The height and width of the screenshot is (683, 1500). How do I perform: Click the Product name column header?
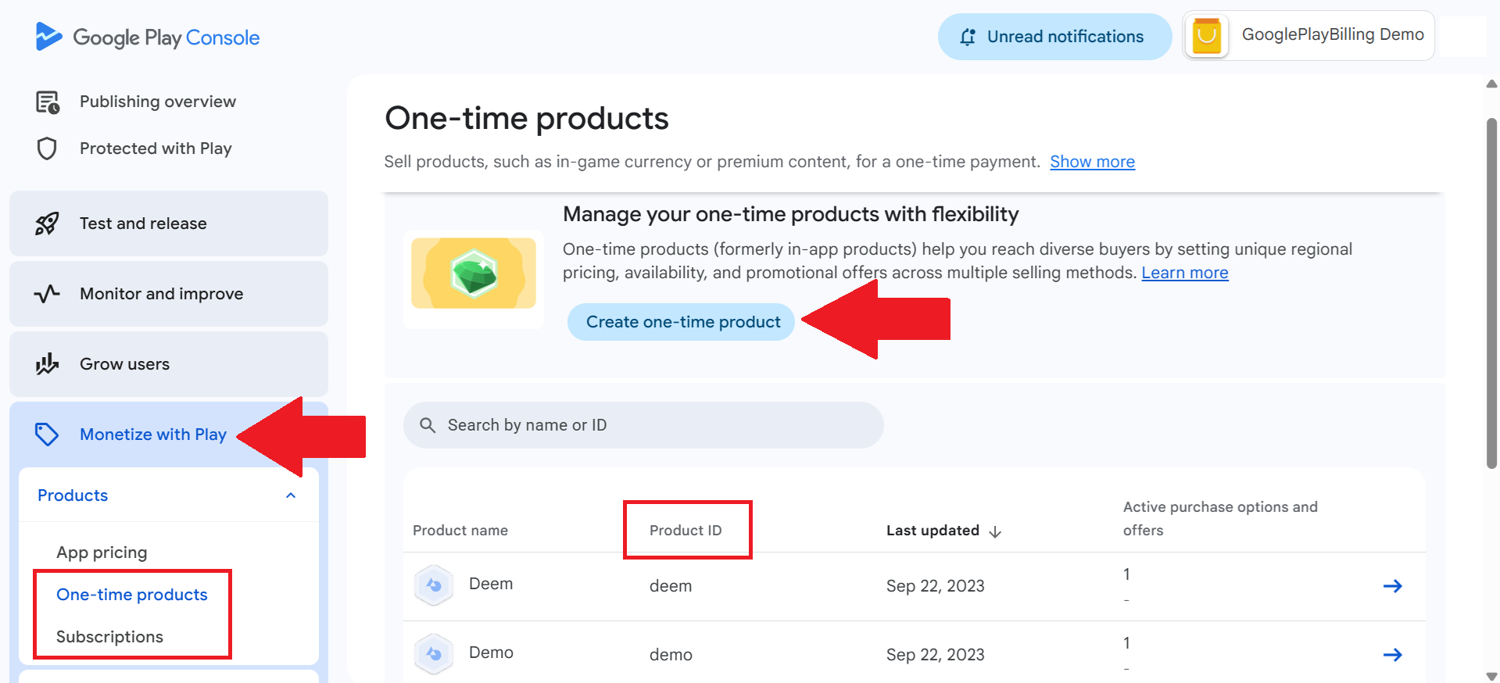coord(460,531)
